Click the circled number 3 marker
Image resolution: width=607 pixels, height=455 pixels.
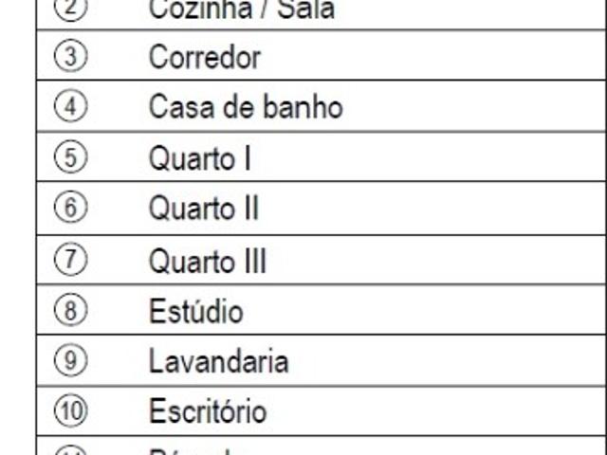point(70,56)
